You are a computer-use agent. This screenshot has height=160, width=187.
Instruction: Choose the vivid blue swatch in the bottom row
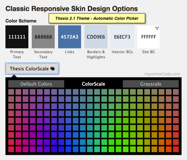(69, 149)
